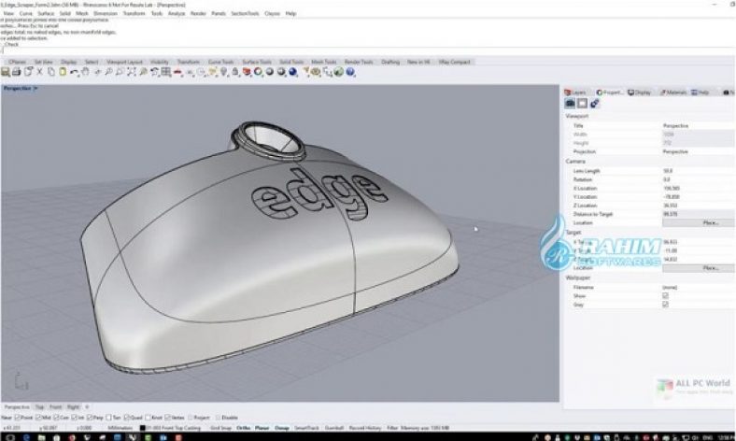
Task: Switch to the Right viewport tab
Action: pos(73,407)
